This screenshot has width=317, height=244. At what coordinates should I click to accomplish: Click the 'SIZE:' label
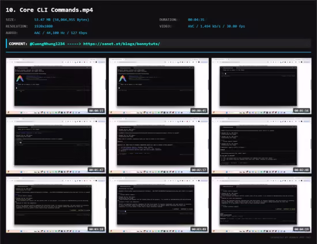click(11, 20)
